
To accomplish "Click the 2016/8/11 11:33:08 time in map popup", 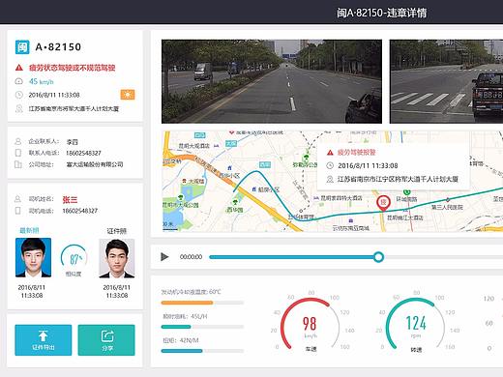I will 368,165.
